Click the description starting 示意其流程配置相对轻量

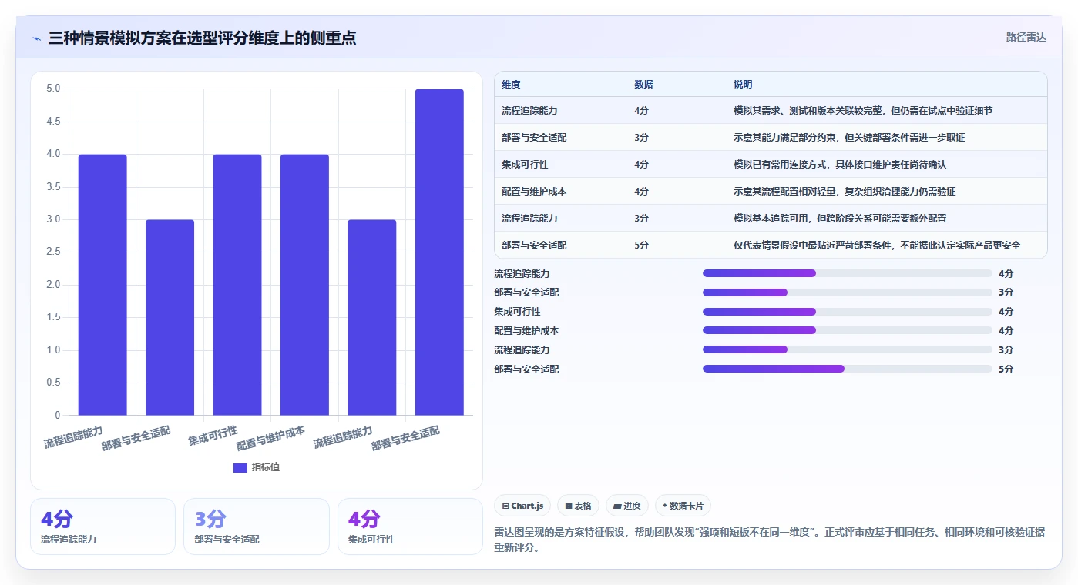[x=845, y=192]
